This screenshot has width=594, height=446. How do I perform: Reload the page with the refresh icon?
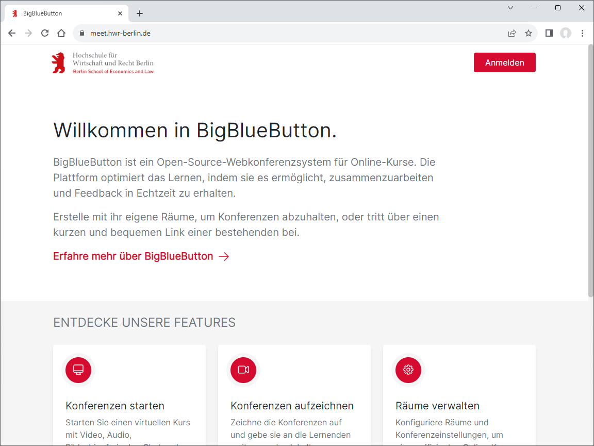[44, 33]
